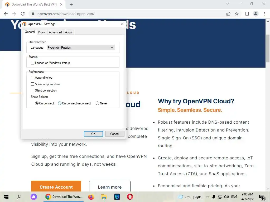Reload the page with the refresh icon
Image resolution: width=270 pixels, height=202 pixels.
point(23,14)
